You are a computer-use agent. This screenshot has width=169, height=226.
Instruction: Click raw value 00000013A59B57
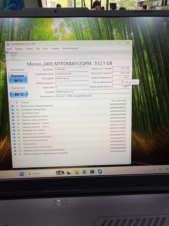coord(118,131)
